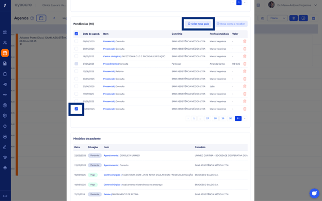
Task: Open the chat support bubble
Action: pyautogui.click(x=315, y=193)
